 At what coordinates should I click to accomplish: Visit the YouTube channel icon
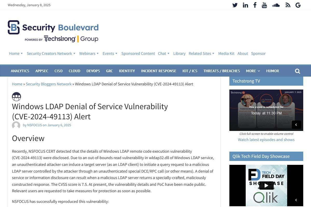pos(264,5)
